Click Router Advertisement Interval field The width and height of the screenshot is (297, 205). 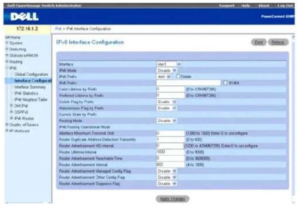[x=170, y=165]
